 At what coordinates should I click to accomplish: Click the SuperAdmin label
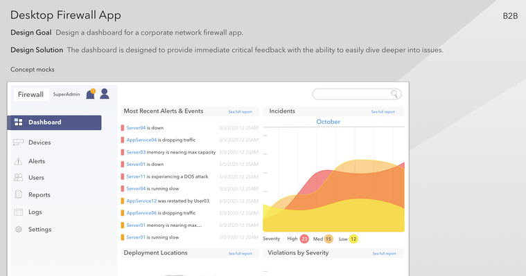coord(67,95)
